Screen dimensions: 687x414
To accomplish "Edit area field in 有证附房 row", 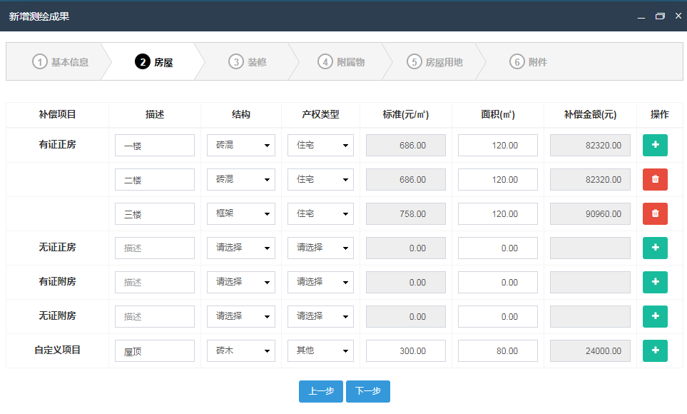I will click(x=498, y=282).
